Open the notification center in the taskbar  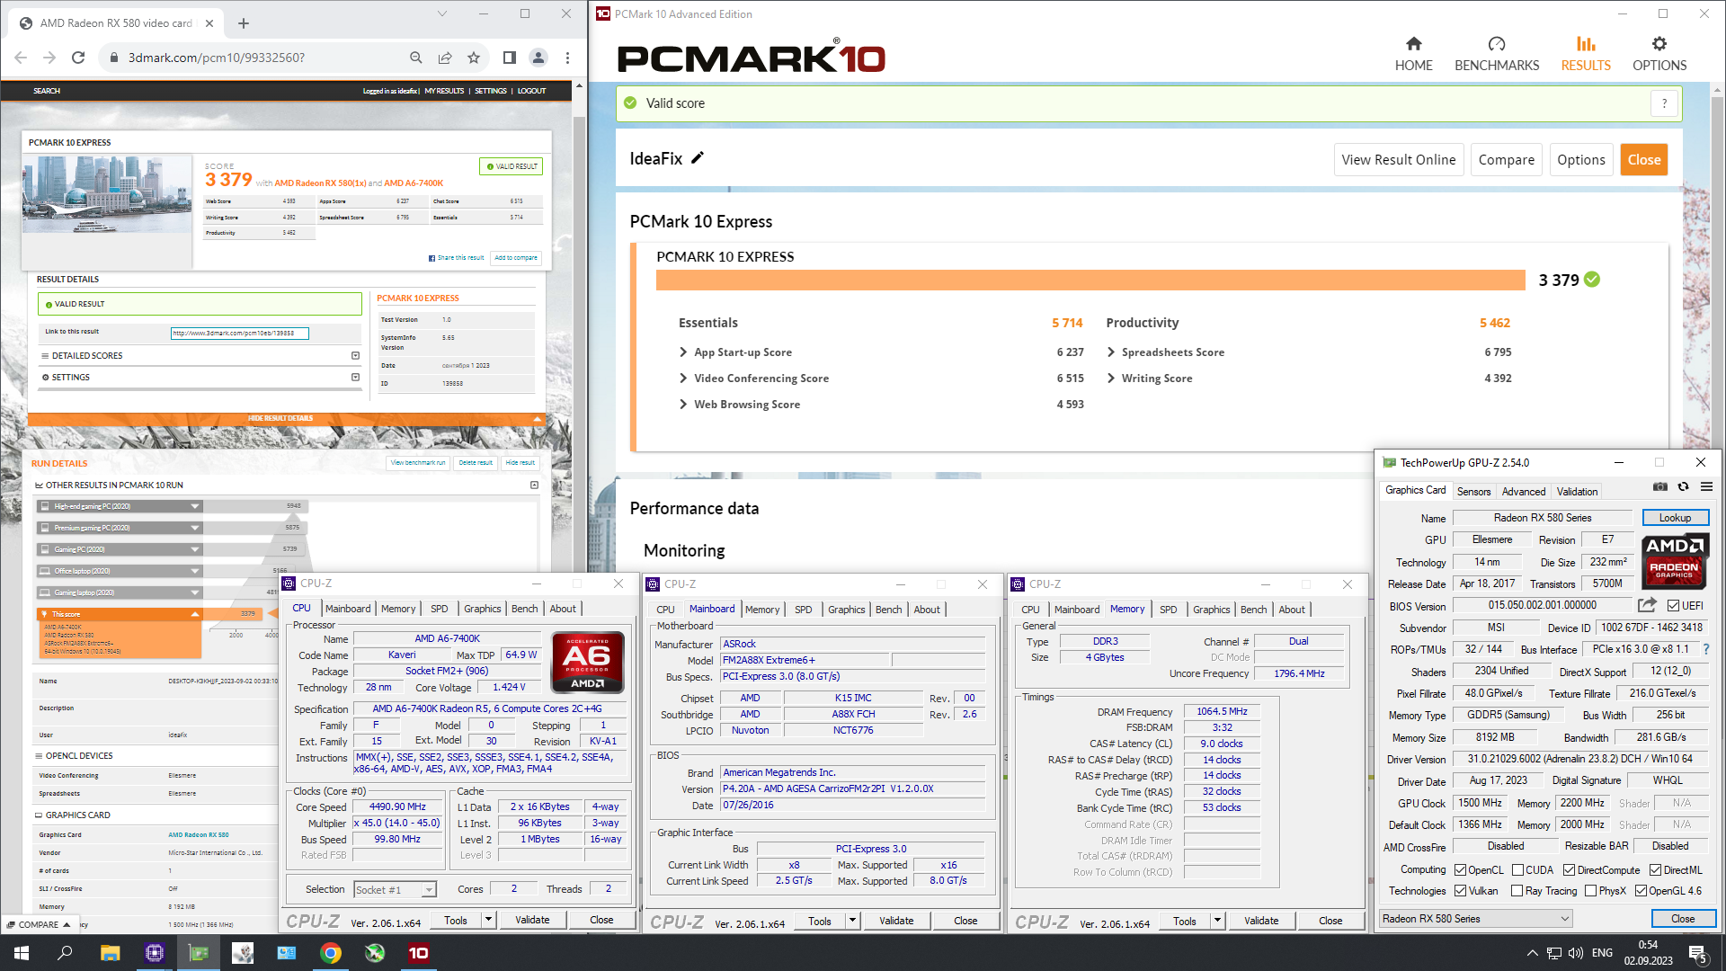click(x=1697, y=953)
